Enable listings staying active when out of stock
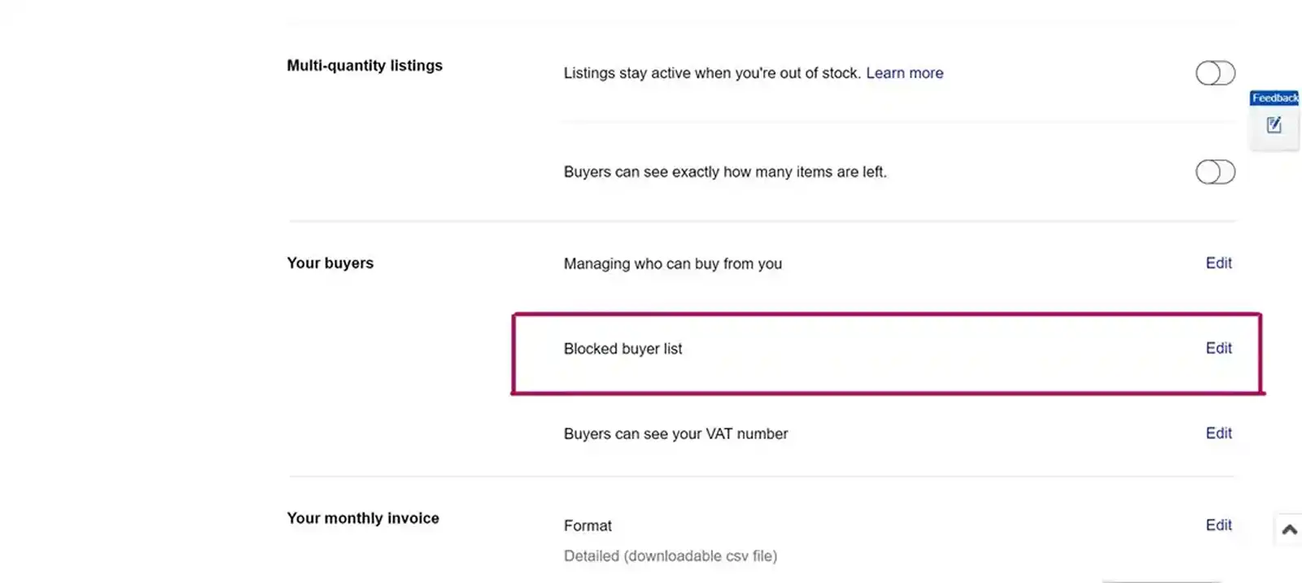The width and height of the screenshot is (1302, 583). tap(1215, 73)
